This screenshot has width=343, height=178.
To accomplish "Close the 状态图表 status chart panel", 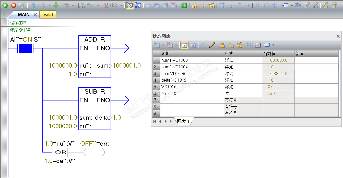I will (x=338, y=36).
